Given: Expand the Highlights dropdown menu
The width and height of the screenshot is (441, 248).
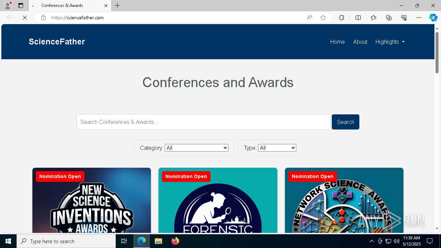Looking at the screenshot, I should point(390,42).
